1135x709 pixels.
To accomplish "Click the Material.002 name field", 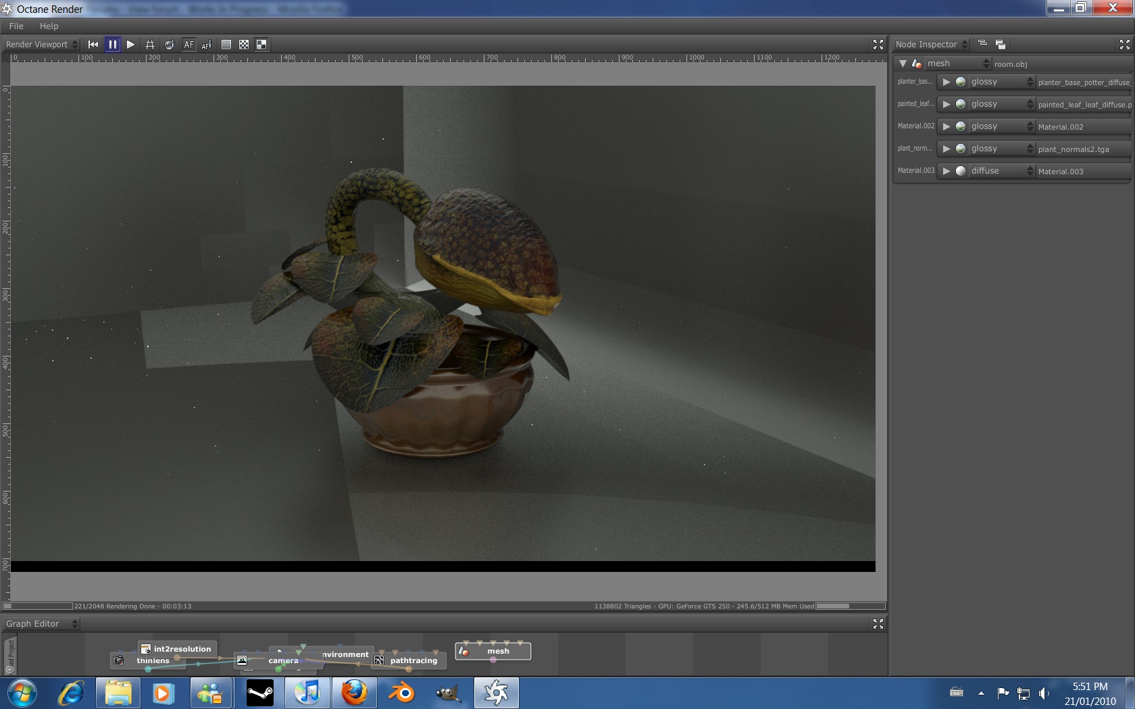I will coord(1084,127).
